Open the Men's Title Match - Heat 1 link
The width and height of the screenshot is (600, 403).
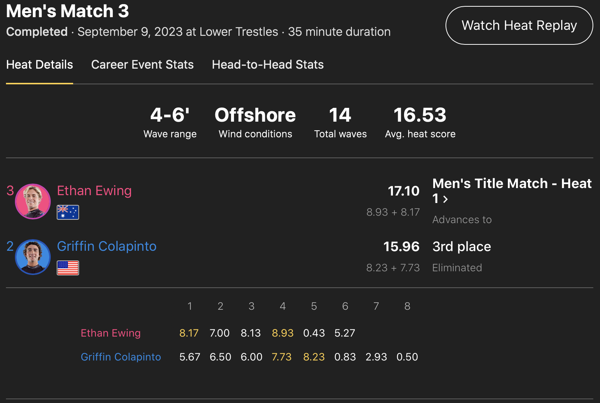tap(511, 184)
